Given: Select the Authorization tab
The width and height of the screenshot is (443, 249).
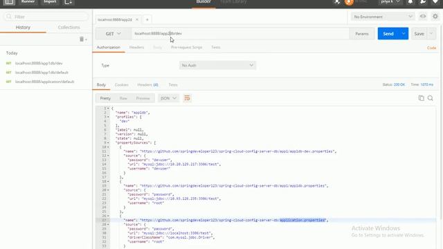Looking at the screenshot, I should pos(109,47).
